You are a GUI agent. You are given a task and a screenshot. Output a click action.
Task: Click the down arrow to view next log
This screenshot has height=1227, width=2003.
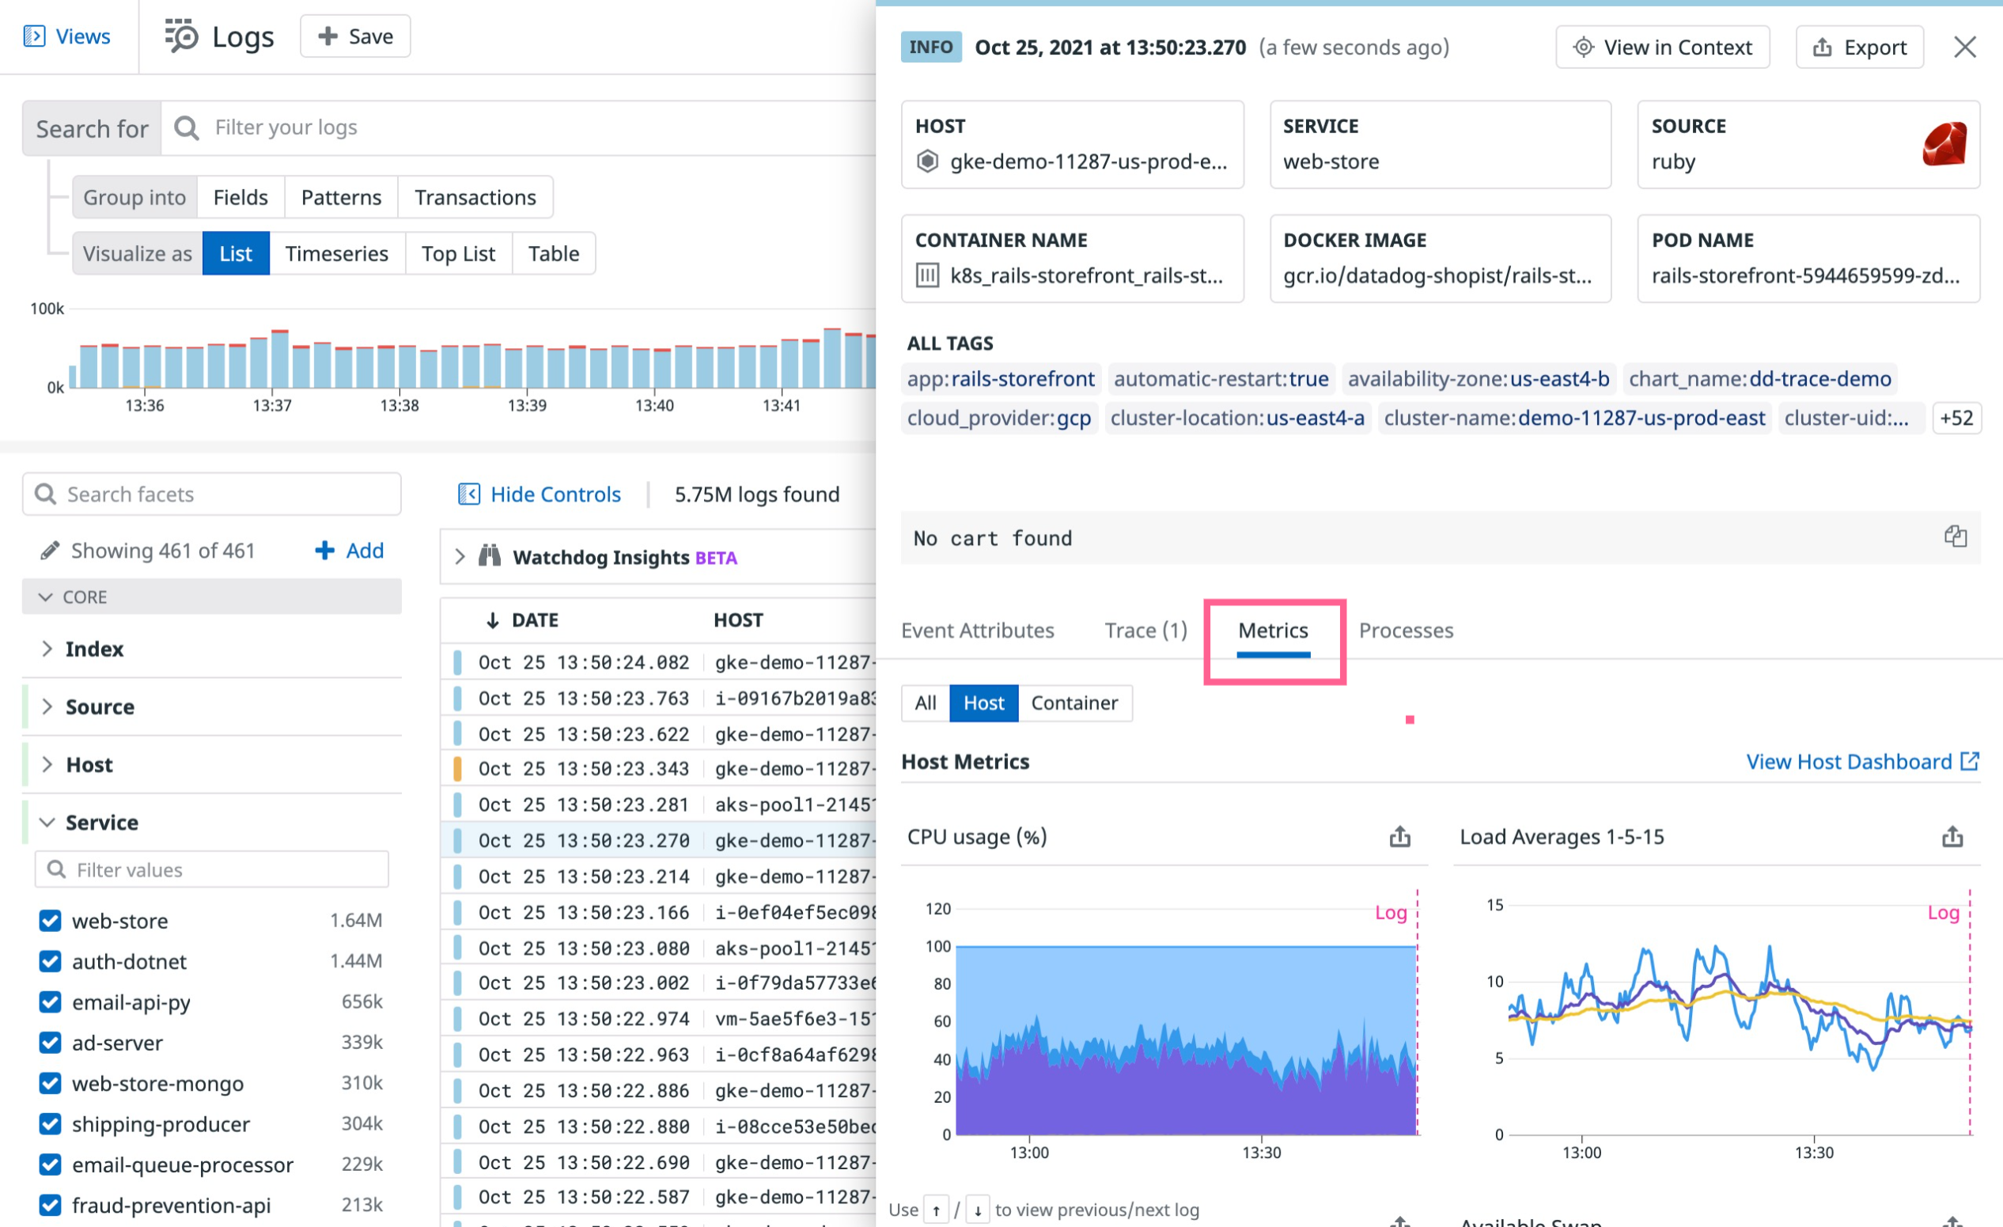pyautogui.click(x=978, y=1210)
